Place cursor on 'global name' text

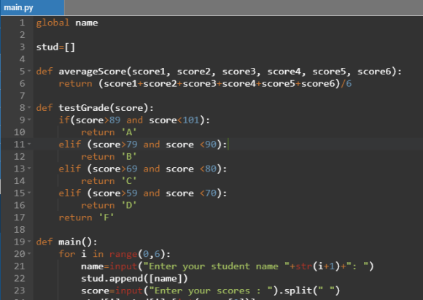click(67, 23)
